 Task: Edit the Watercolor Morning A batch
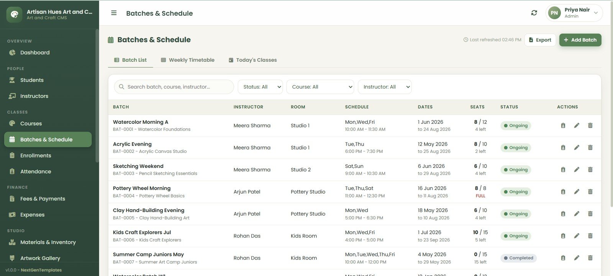pyautogui.click(x=577, y=125)
